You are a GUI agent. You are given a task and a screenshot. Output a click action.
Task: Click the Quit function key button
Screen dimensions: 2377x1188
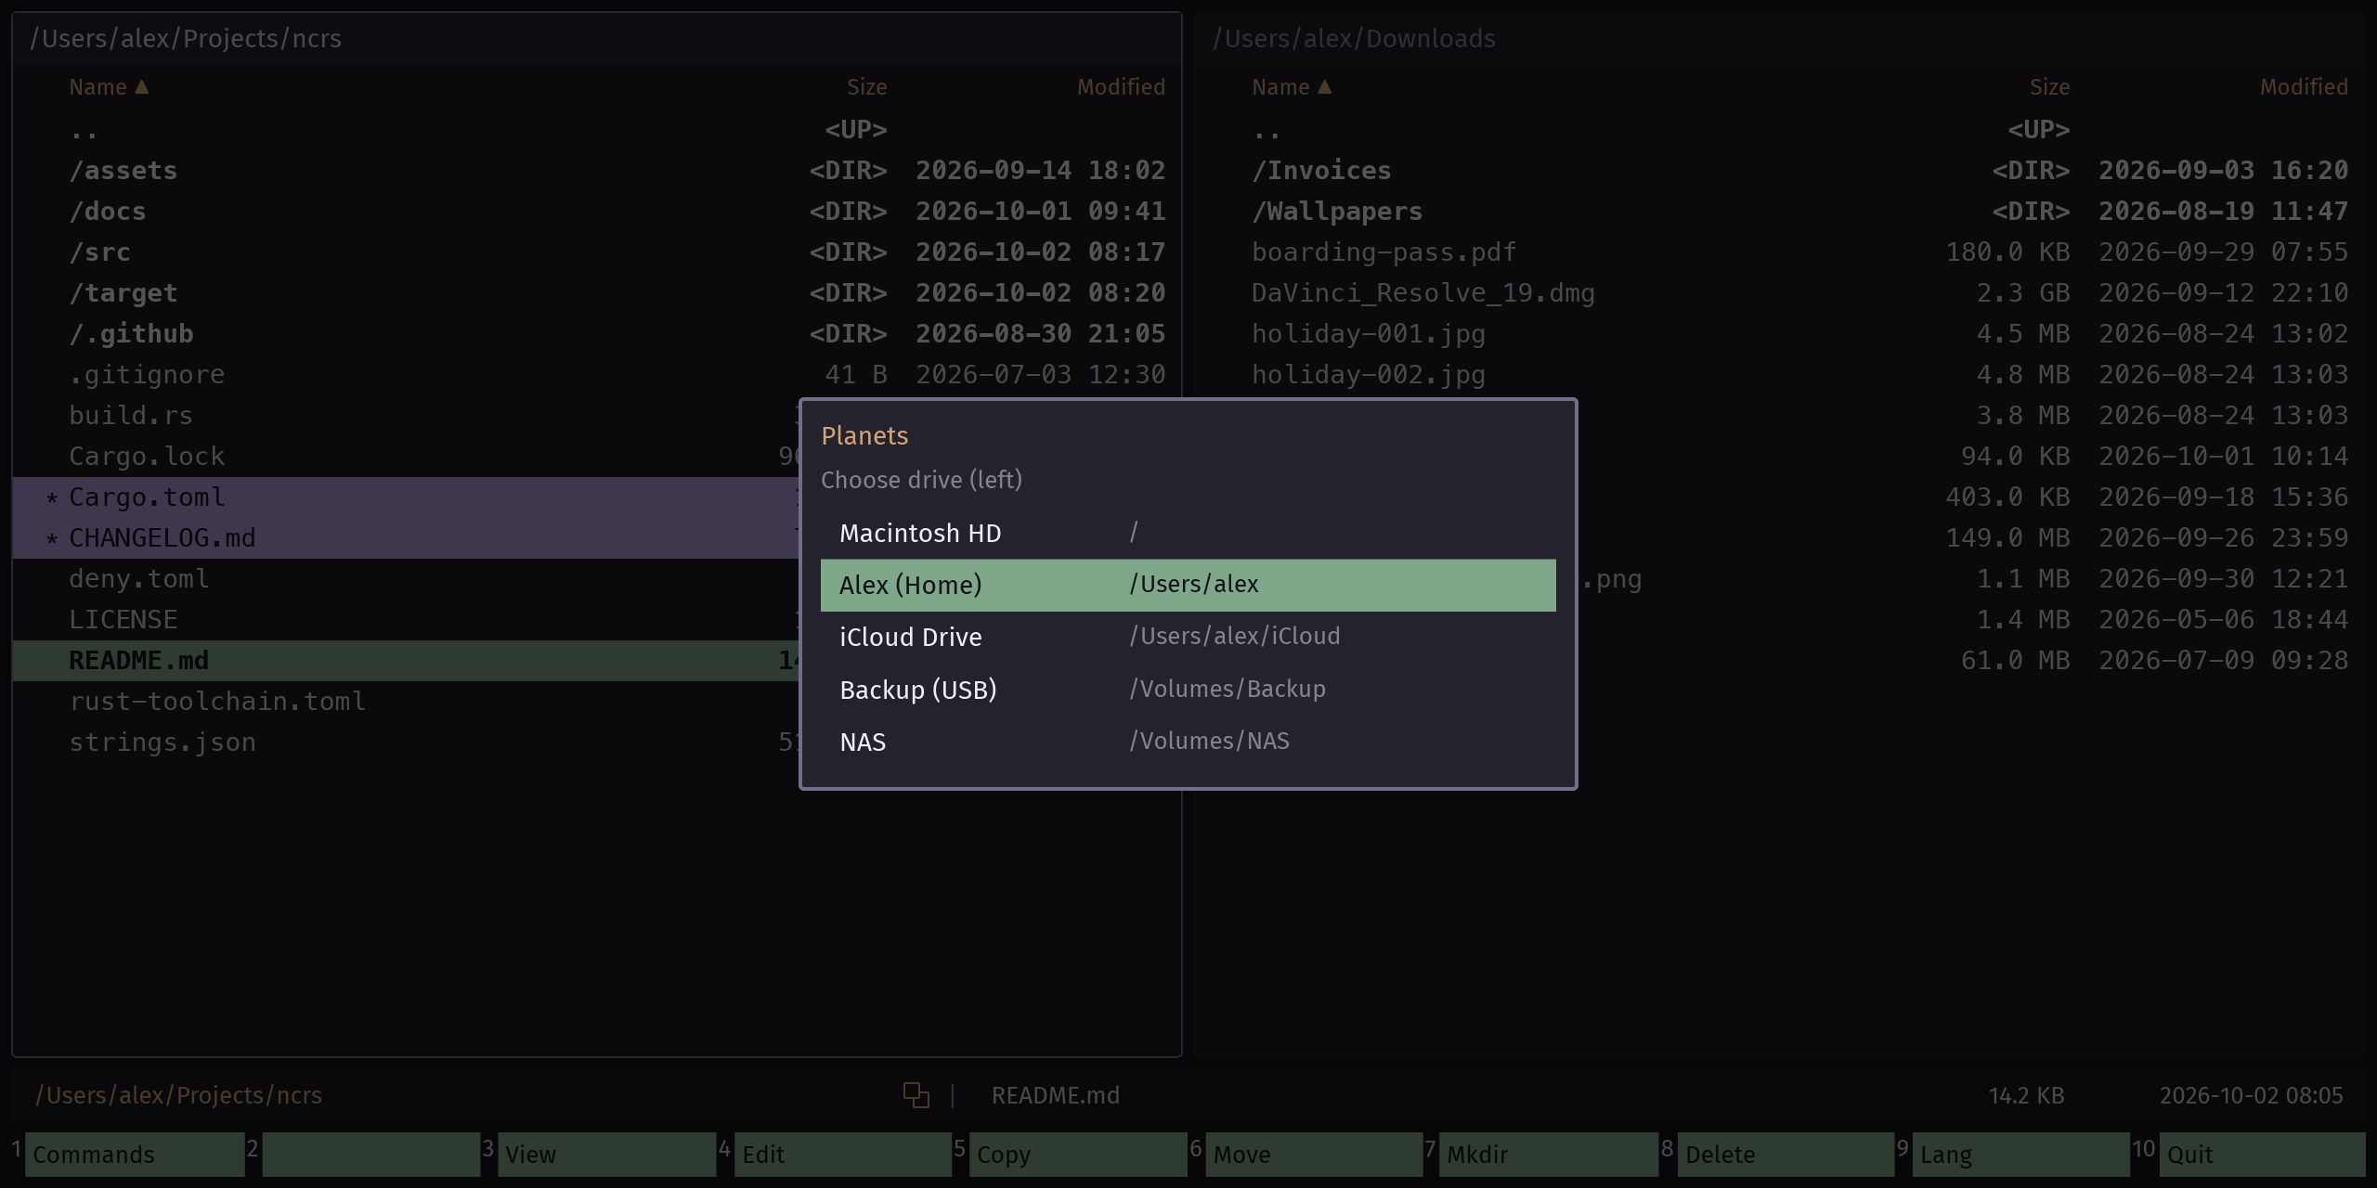click(x=2263, y=1155)
